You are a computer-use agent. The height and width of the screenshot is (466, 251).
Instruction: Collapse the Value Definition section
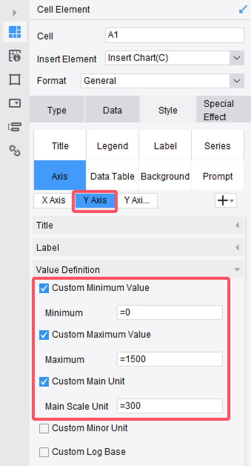click(x=138, y=270)
